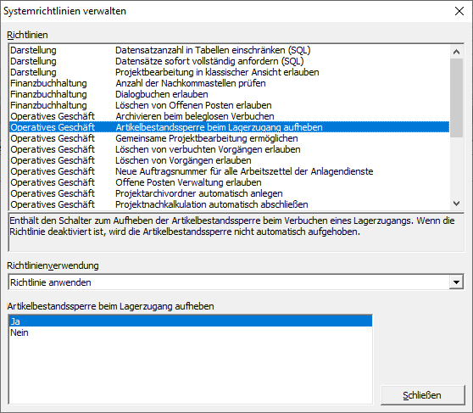This screenshot has width=473, height=413.
Task: Select 'Archivieren beim beleglosen Verbuchen' row
Action: [229, 116]
